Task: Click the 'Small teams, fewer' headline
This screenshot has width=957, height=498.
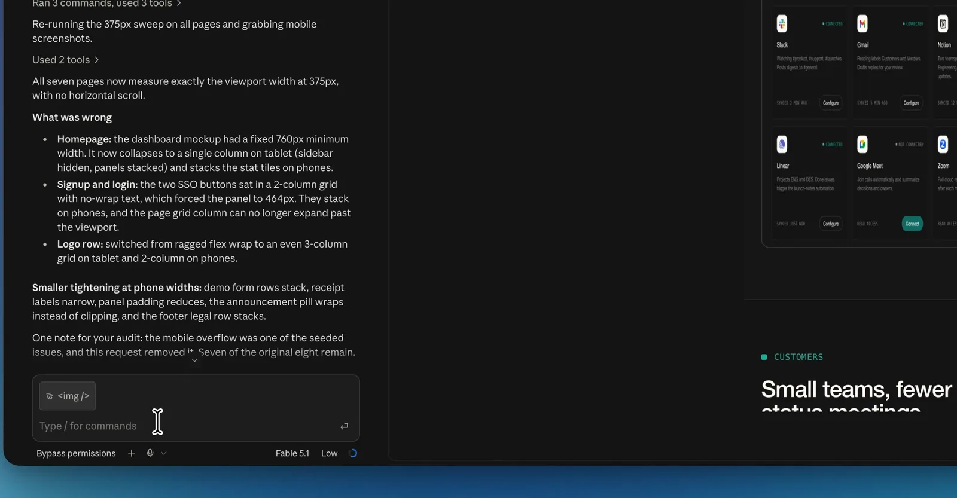Action: 857,390
